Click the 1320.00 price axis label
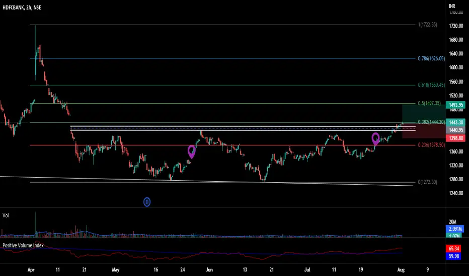Screen dimensions: 469x276 (456, 165)
